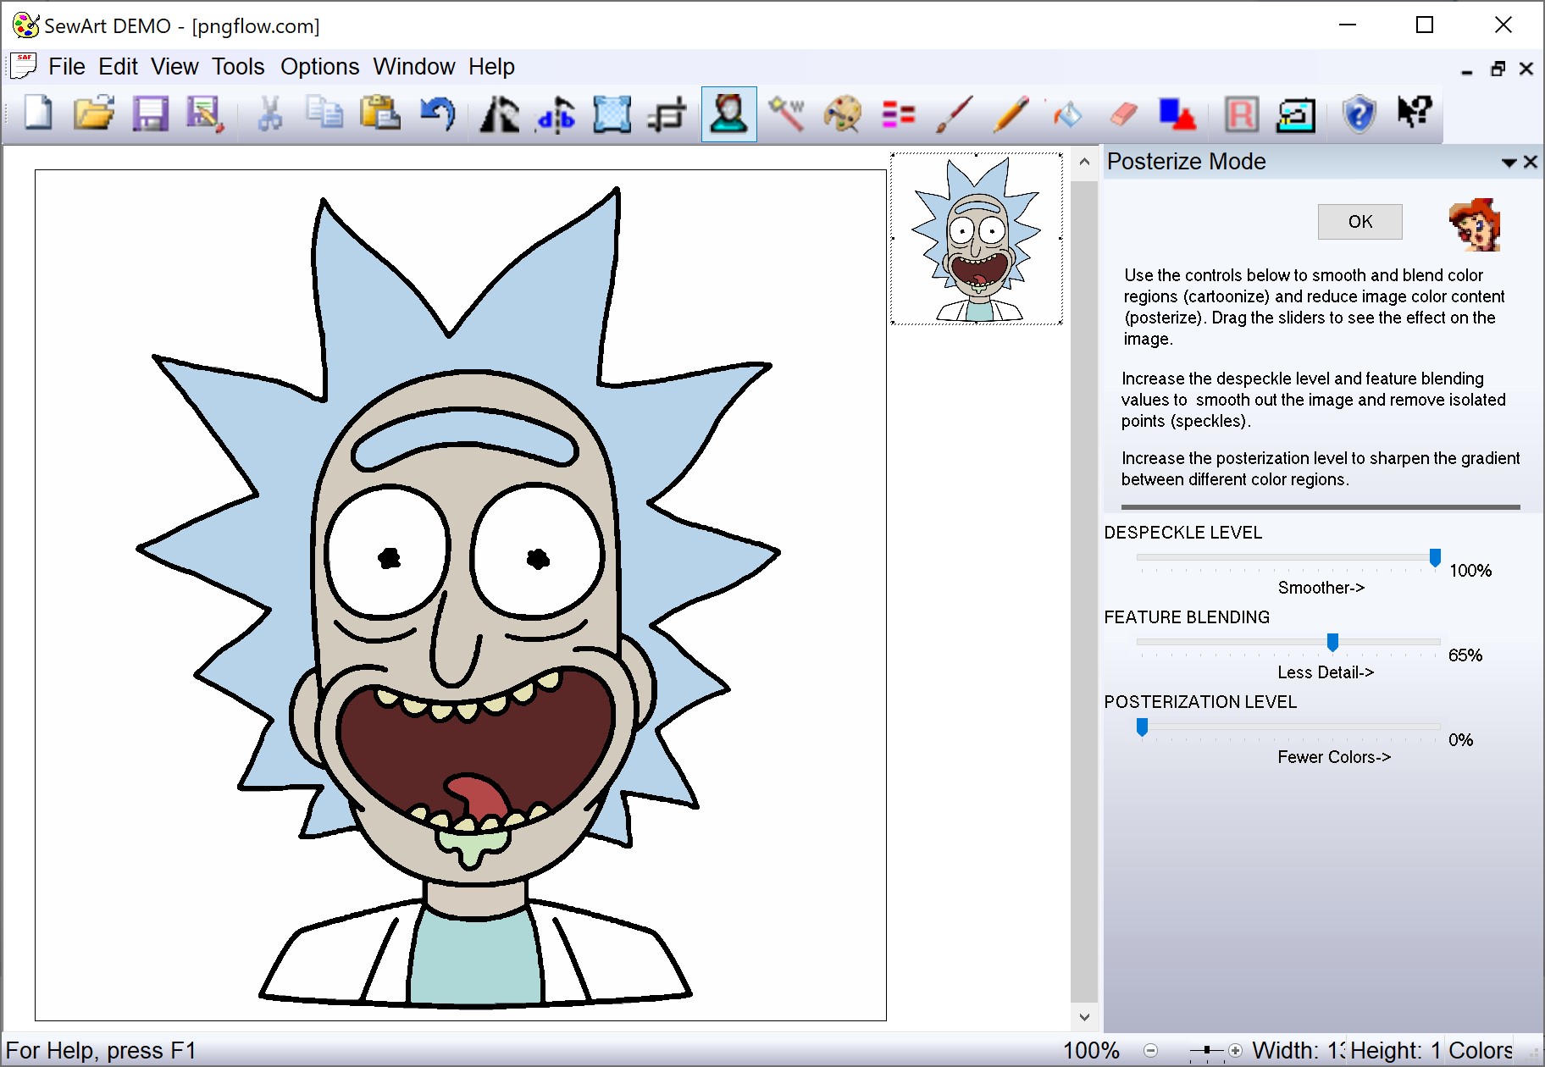
Task: Rotate the image with rotate icon
Action: (500, 113)
